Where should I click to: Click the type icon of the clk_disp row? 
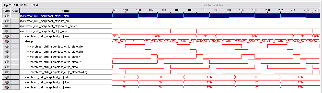click(6, 16)
